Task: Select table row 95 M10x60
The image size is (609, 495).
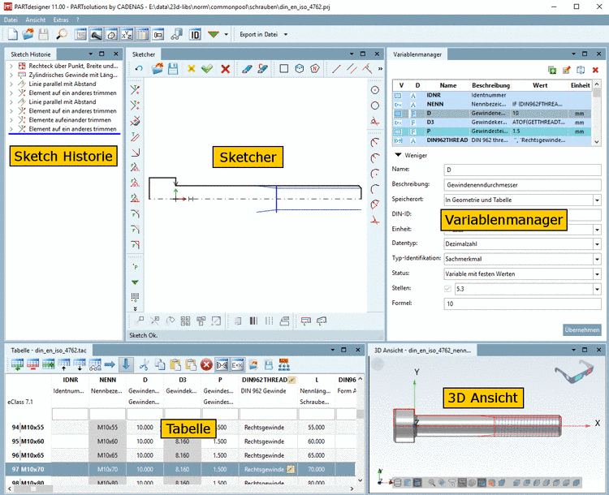Action: pos(180,441)
